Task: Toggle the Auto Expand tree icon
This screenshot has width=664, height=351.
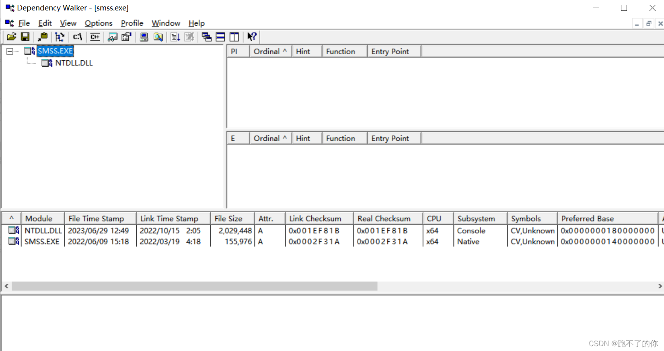Action: point(60,37)
